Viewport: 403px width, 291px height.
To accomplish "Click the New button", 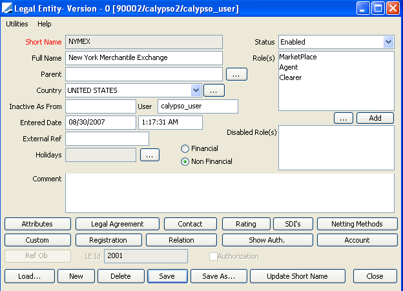I will (76, 276).
